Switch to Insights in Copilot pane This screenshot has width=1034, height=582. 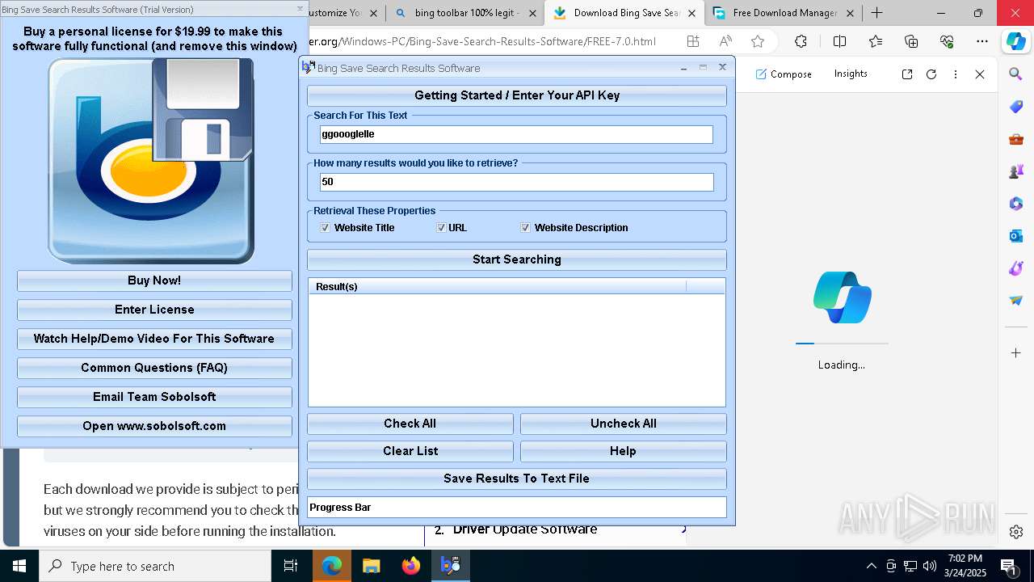(x=851, y=74)
